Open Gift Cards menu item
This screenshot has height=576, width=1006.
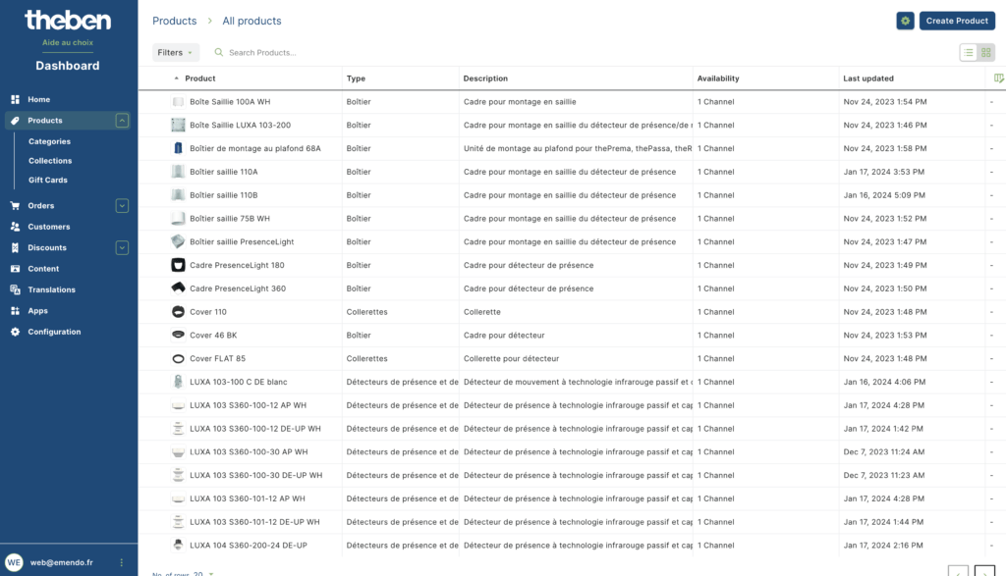point(47,180)
